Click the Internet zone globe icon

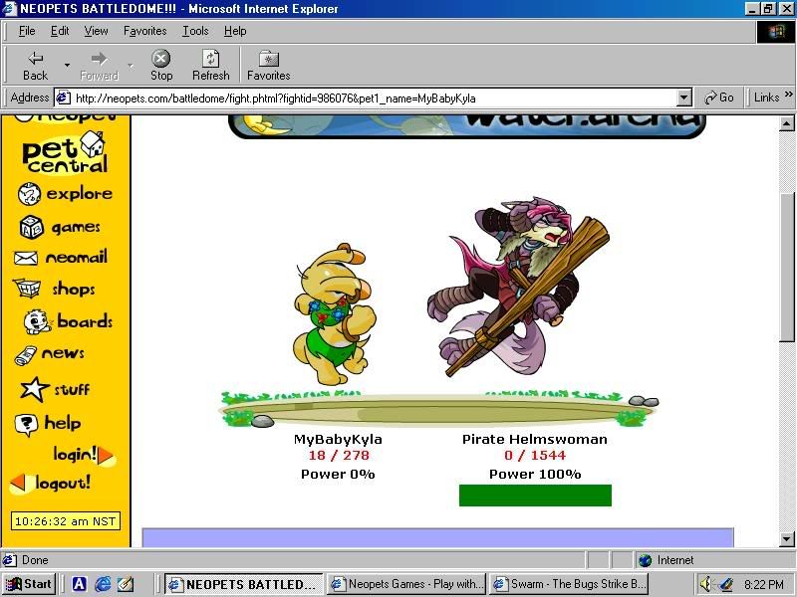645,560
